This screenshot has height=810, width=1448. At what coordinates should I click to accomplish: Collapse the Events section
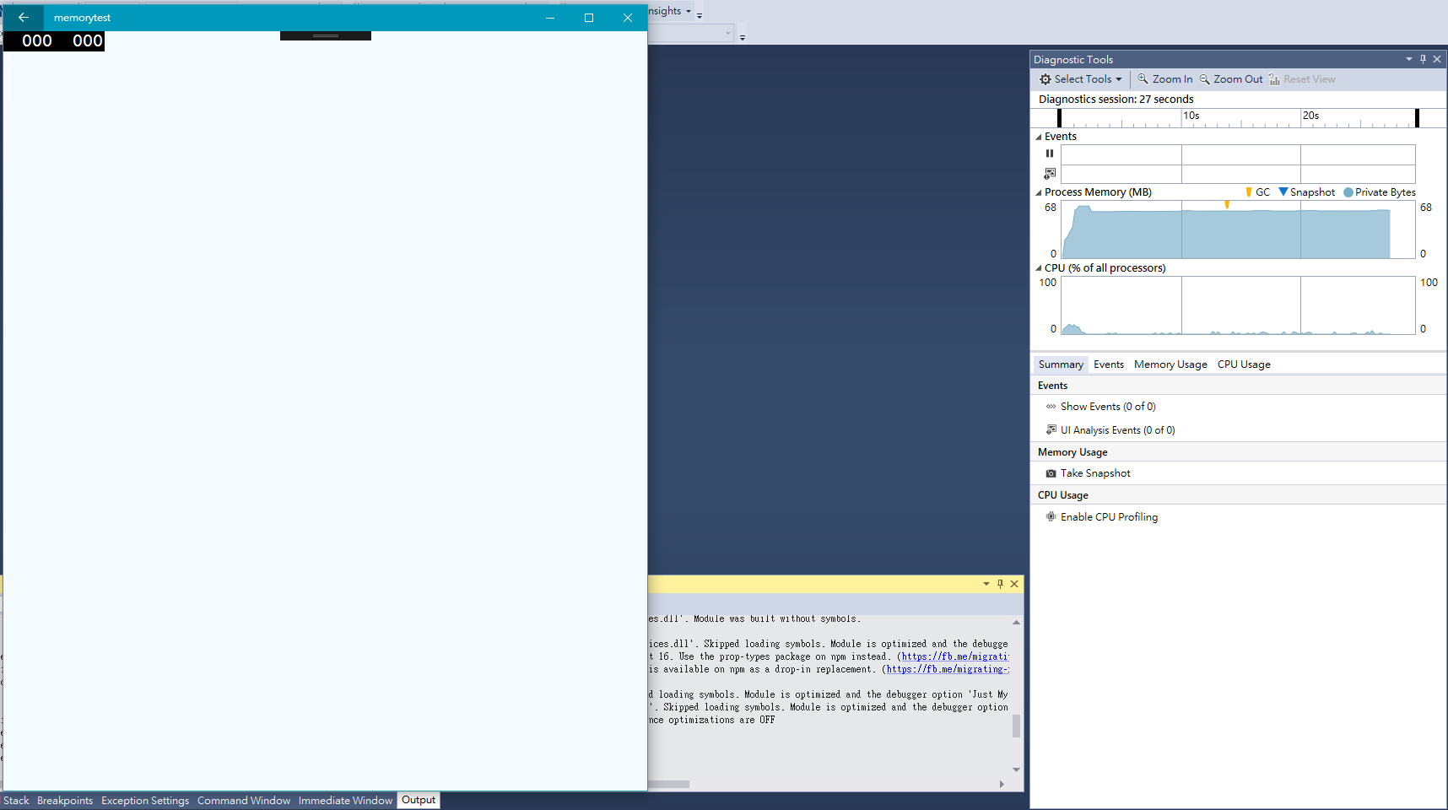tap(1038, 136)
